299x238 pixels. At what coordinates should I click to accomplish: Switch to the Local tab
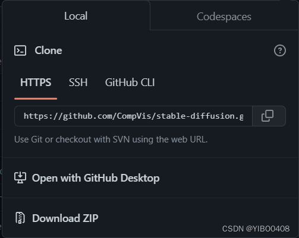coord(75,16)
